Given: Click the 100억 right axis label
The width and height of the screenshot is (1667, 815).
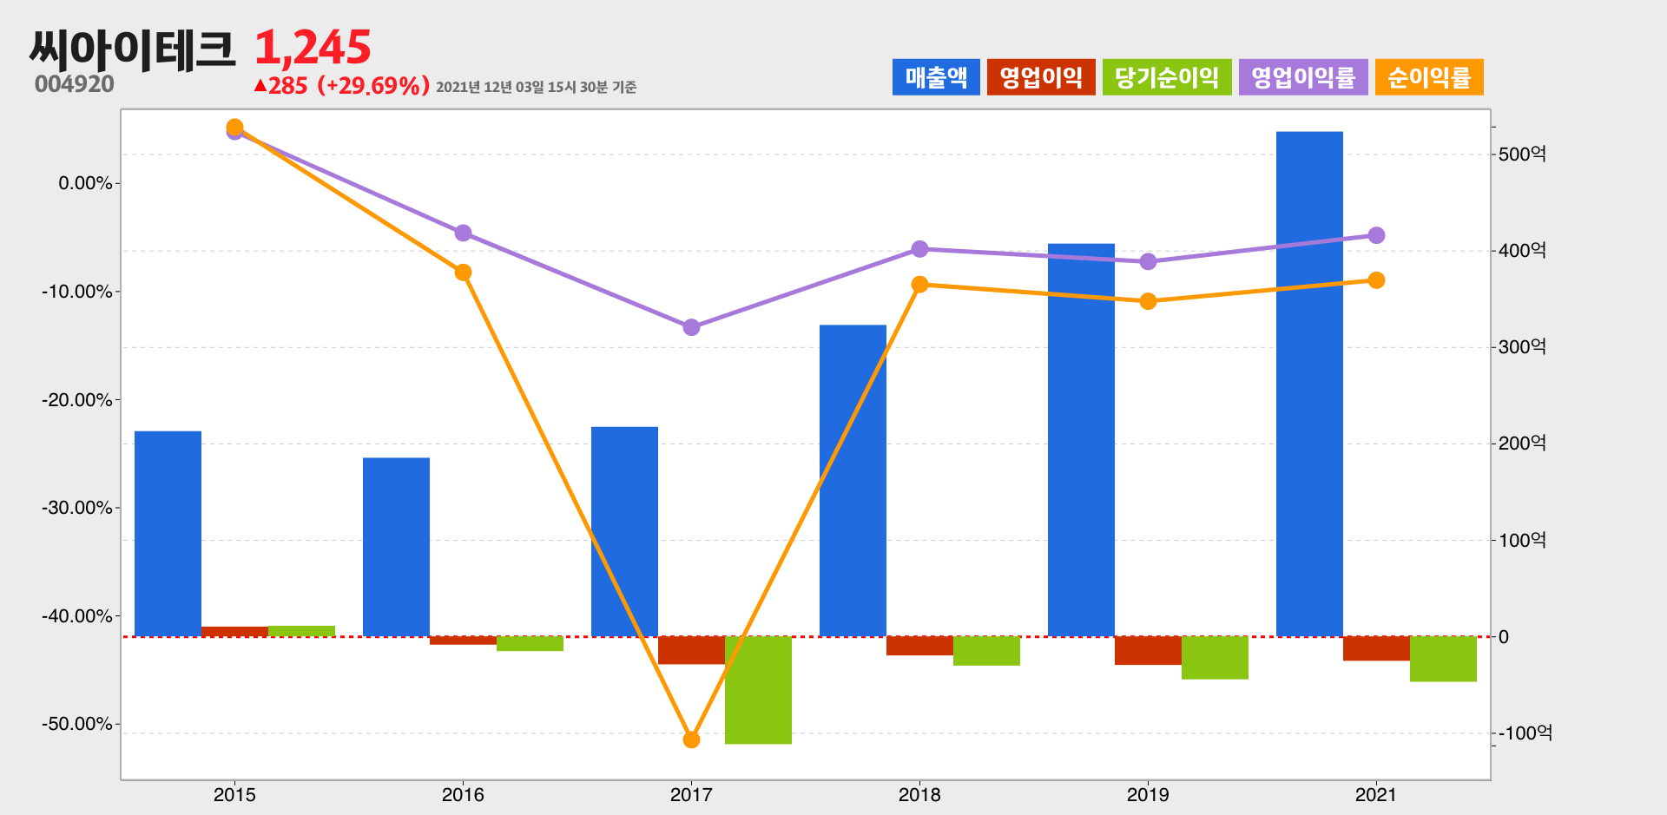Looking at the screenshot, I should click(1522, 540).
